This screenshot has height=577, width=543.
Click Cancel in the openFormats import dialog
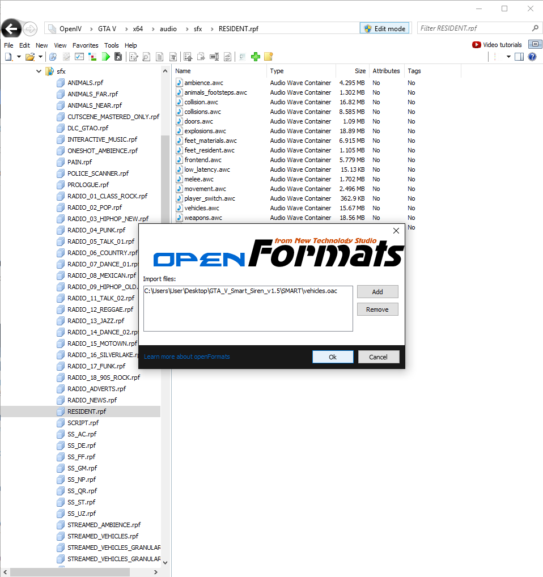point(379,357)
